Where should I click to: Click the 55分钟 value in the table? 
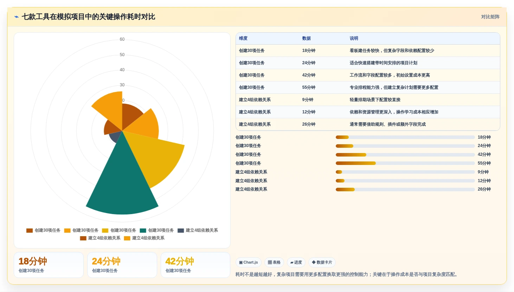tap(309, 88)
